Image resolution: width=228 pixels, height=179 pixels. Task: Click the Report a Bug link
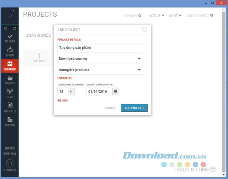pyautogui.click(x=10, y=153)
